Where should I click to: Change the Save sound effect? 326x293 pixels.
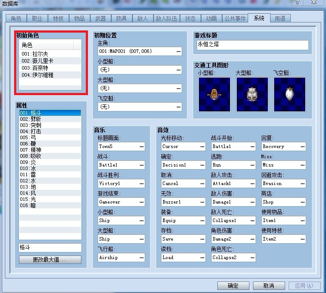pos(183,239)
